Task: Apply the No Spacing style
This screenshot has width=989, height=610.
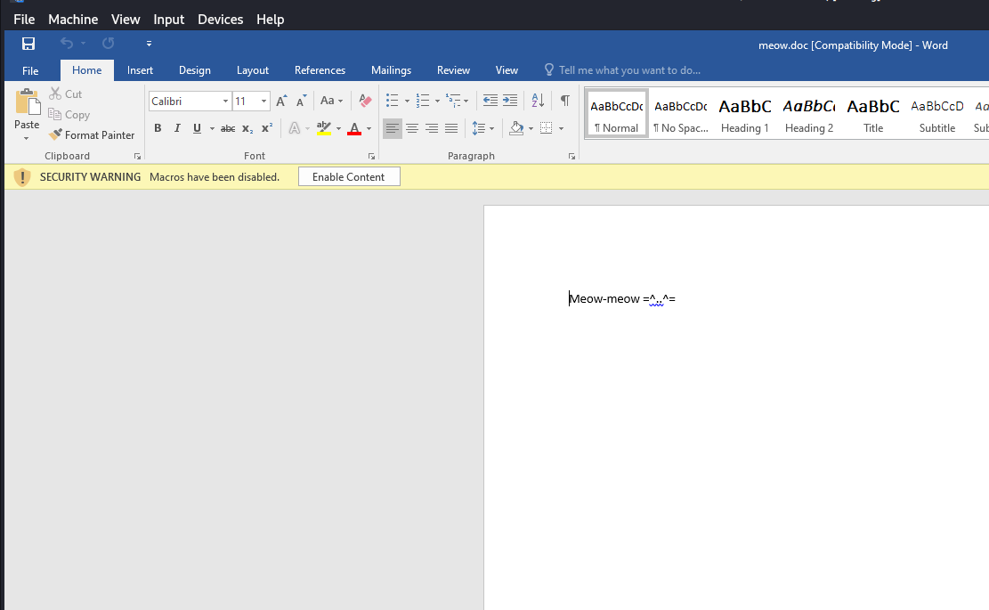Action: point(681,114)
